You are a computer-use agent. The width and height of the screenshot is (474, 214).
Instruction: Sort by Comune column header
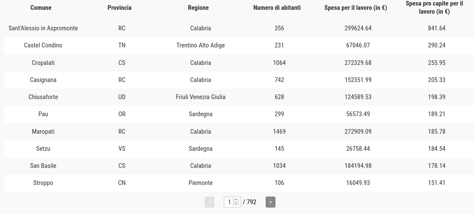41,8
